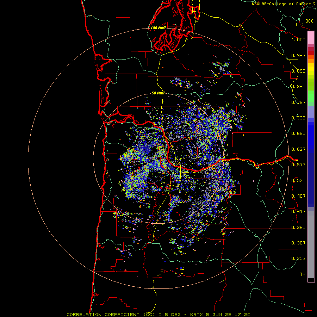This screenshot has width=317, height=317.
Task: Click the 0.840 color scale value
Action: 298,87
